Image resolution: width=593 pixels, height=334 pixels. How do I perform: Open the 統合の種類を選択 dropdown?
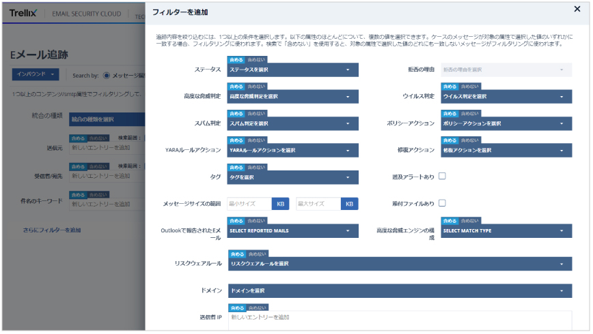[107, 119]
